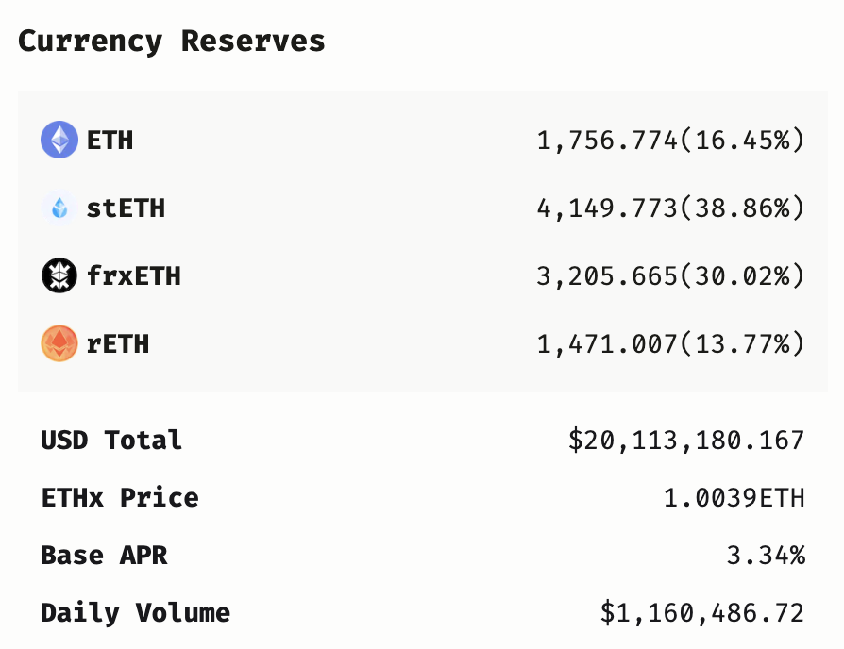Select the ETH token label
Image resolution: width=844 pixels, height=649 pixels.
pos(110,141)
